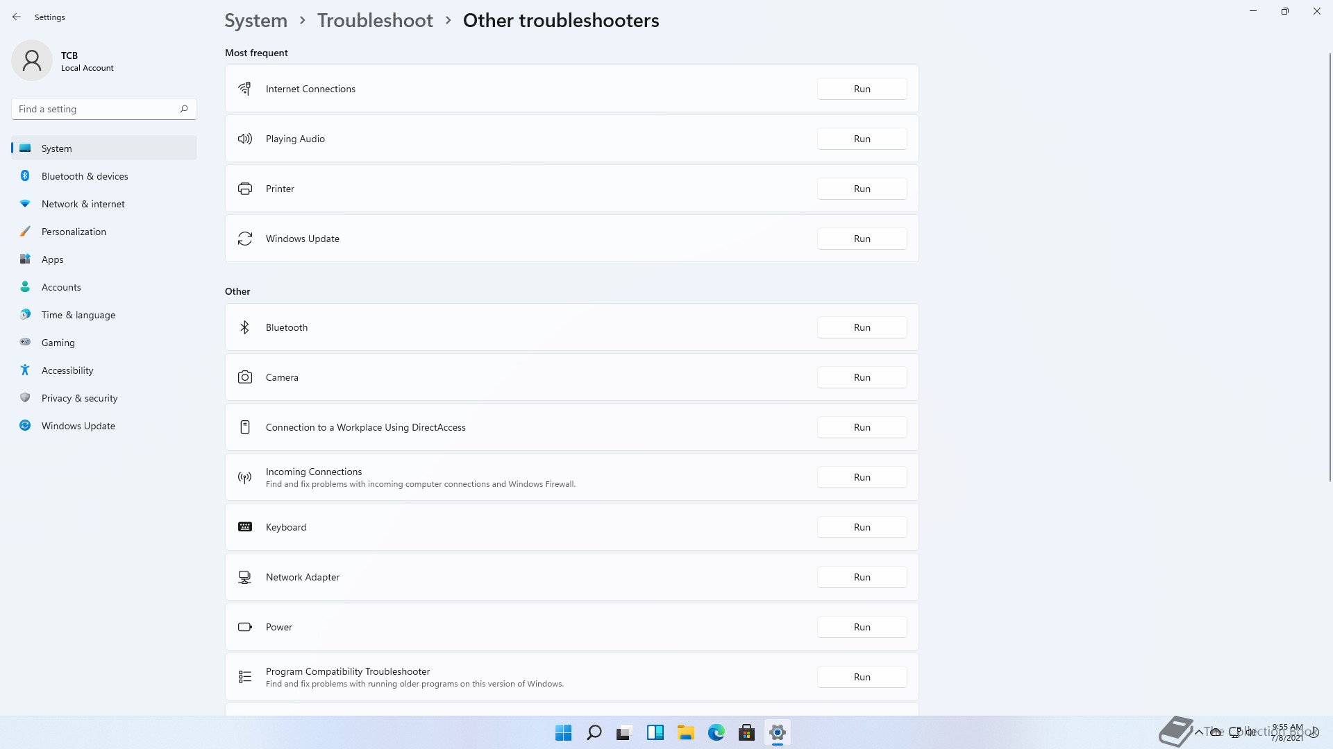Screen dimensions: 1333x749
Task: Click the Settings gear on the taskbar
Action: click(x=777, y=732)
